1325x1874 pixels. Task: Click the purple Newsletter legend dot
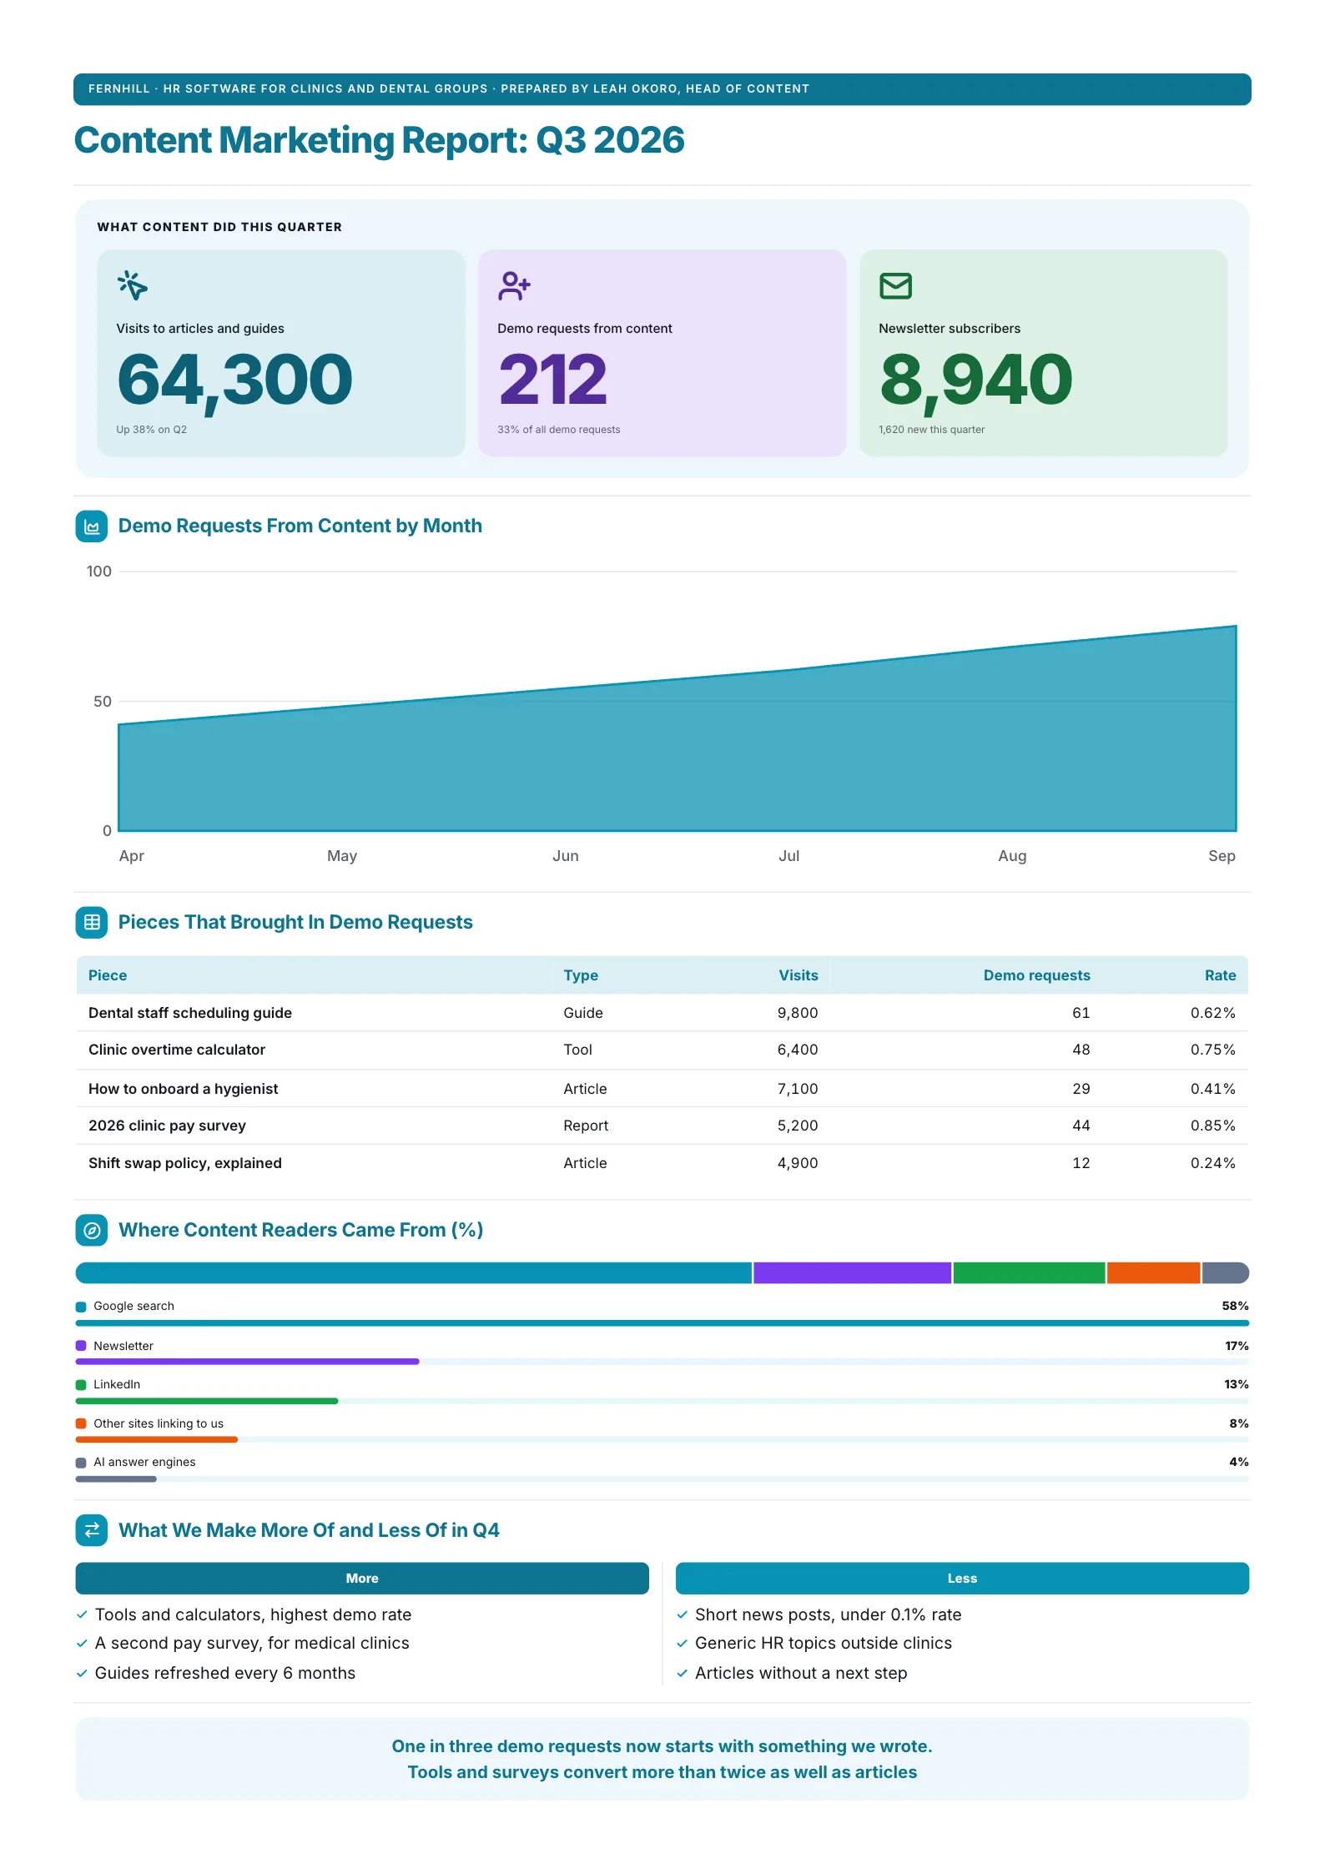(81, 1346)
